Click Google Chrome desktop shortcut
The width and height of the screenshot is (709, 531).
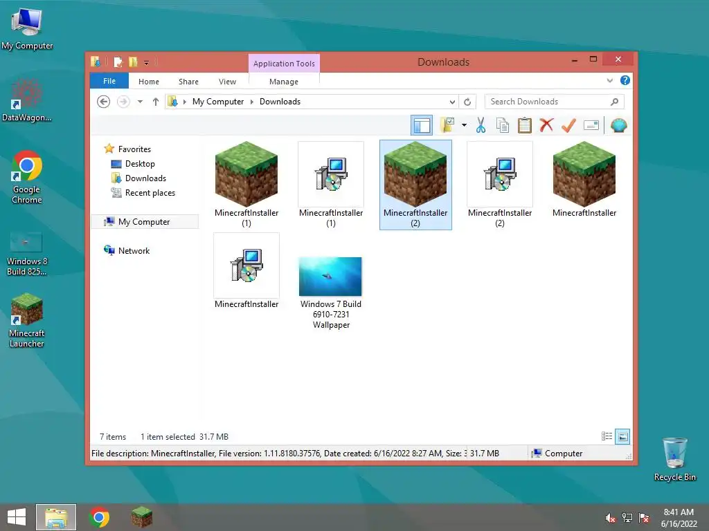27,178
